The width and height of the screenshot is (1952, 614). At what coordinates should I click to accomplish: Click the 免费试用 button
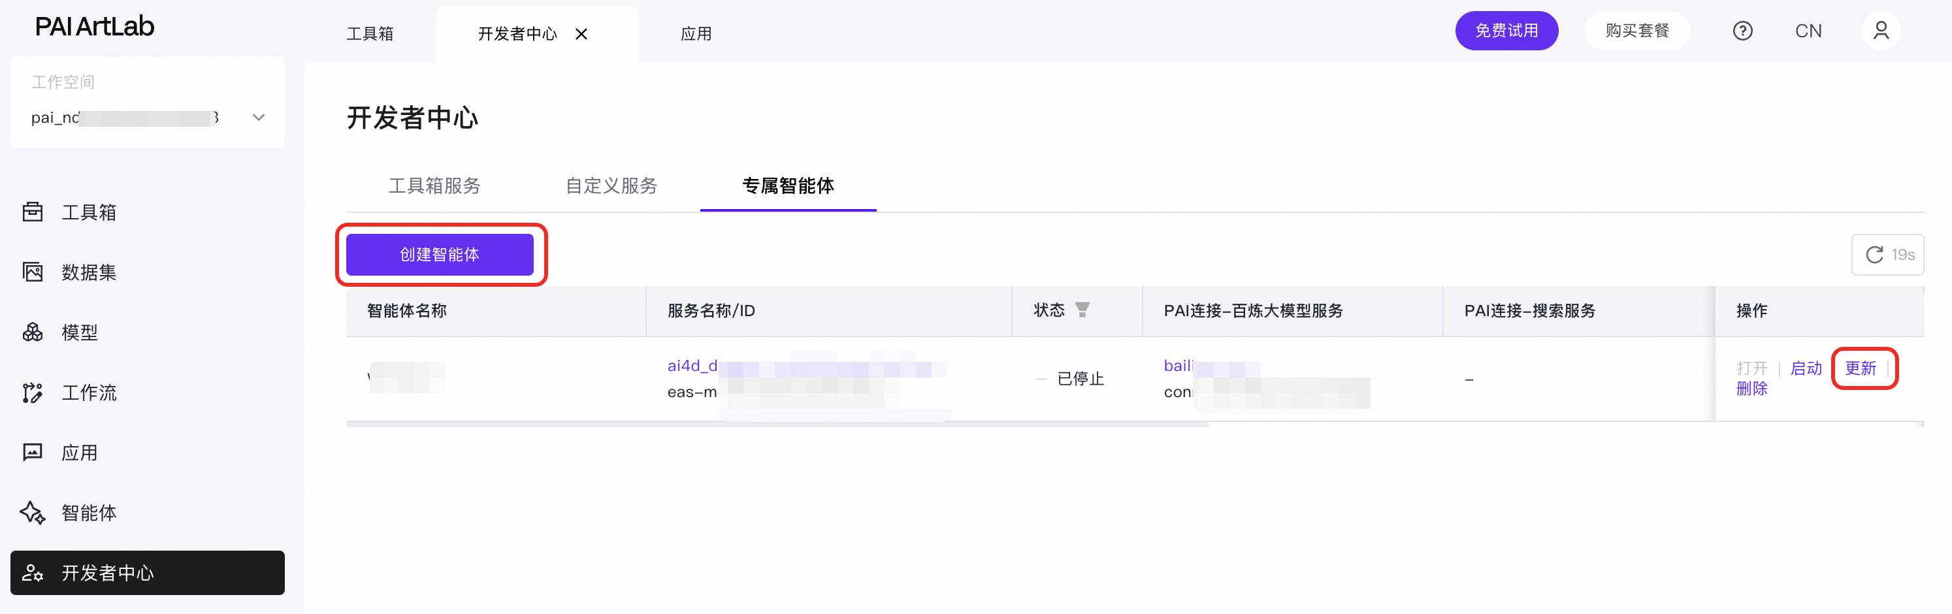tap(1506, 31)
